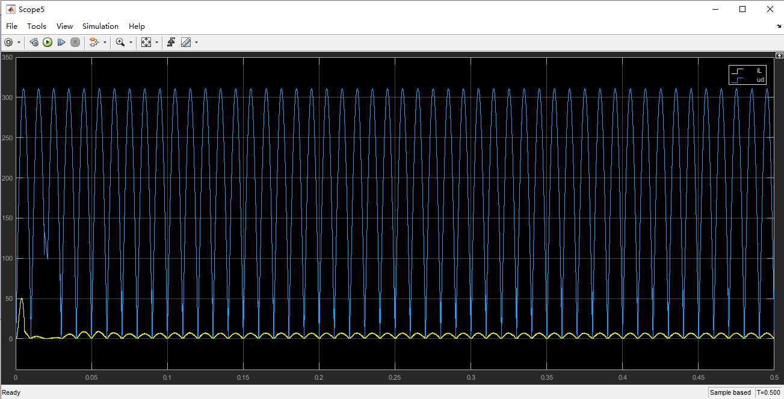Image resolution: width=784 pixels, height=399 pixels.
Task: Minimize the Scope5 window
Action: pos(715,9)
